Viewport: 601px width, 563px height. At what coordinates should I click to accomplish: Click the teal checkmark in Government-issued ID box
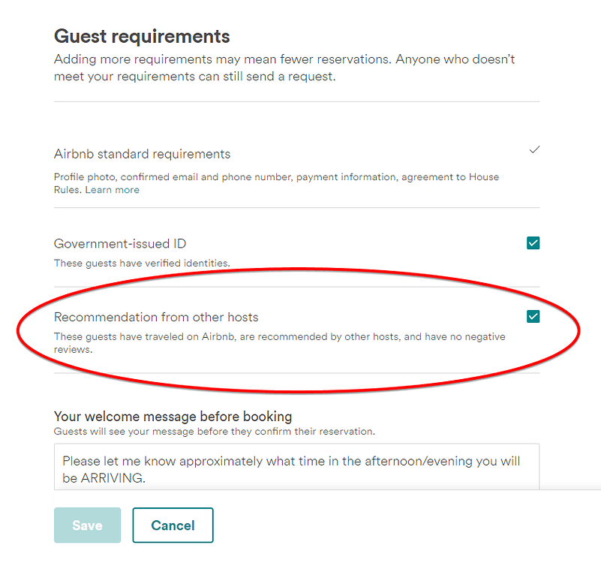click(533, 243)
